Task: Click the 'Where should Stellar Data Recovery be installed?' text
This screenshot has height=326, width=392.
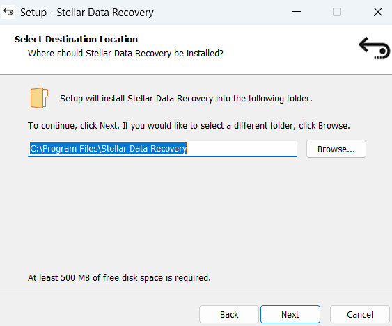Action: (125, 53)
